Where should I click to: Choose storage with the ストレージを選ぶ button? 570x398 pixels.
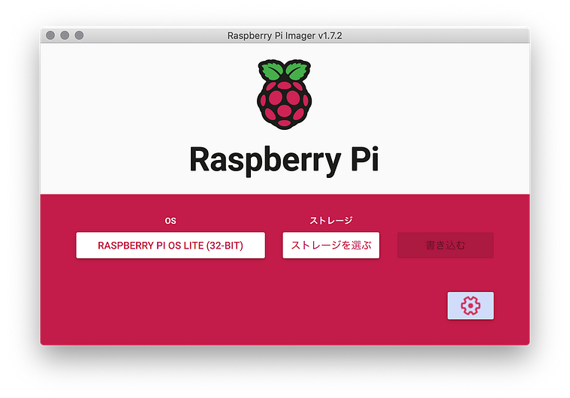pos(330,246)
